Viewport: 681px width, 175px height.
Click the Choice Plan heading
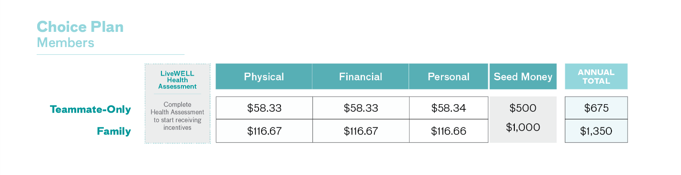(80, 27)
